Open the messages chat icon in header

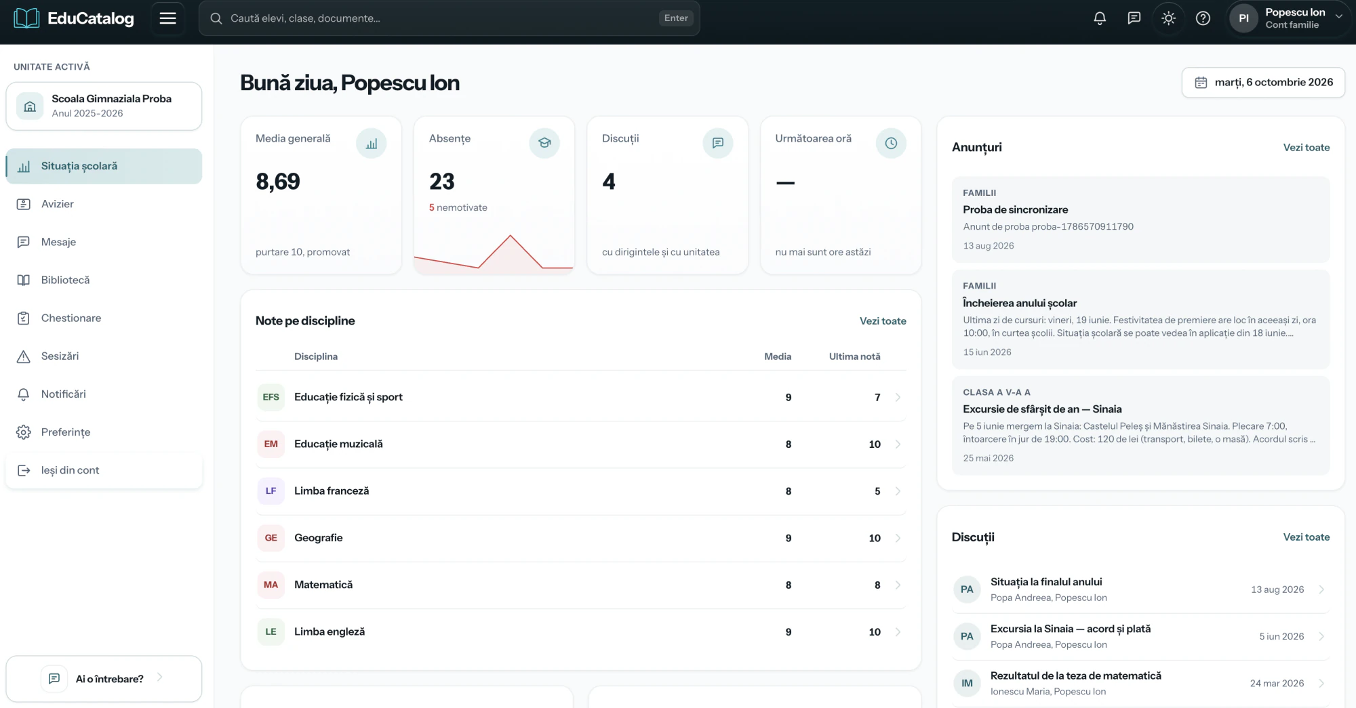point(1134,18)
